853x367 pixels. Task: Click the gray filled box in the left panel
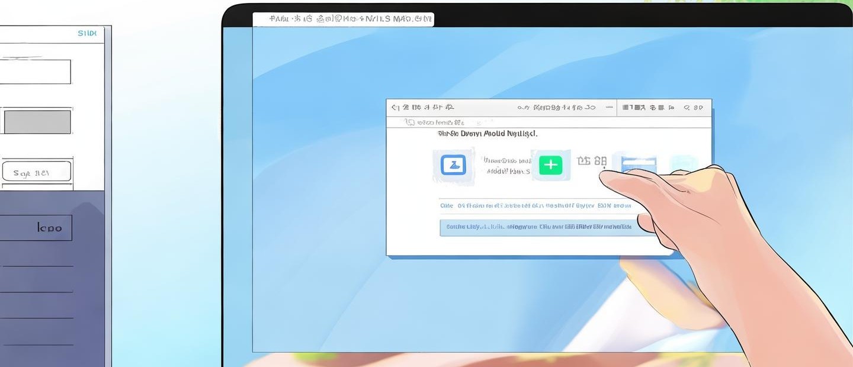pos(37,122)
